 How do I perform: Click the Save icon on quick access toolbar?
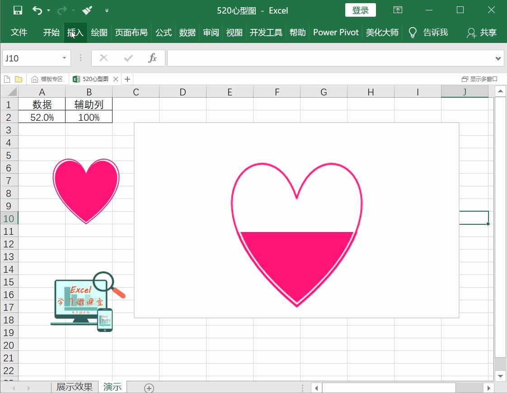17,10
